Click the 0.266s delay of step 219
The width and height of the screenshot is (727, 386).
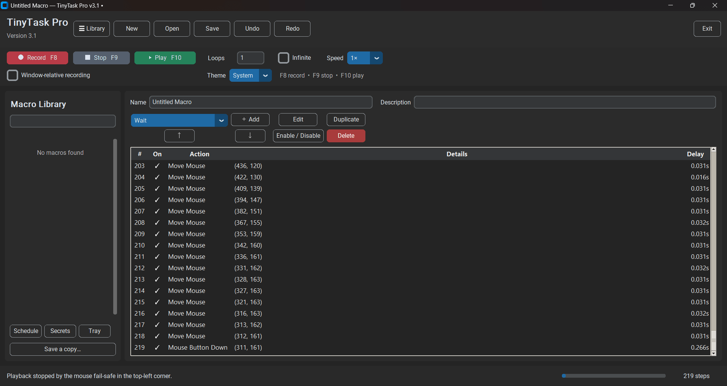700,347
